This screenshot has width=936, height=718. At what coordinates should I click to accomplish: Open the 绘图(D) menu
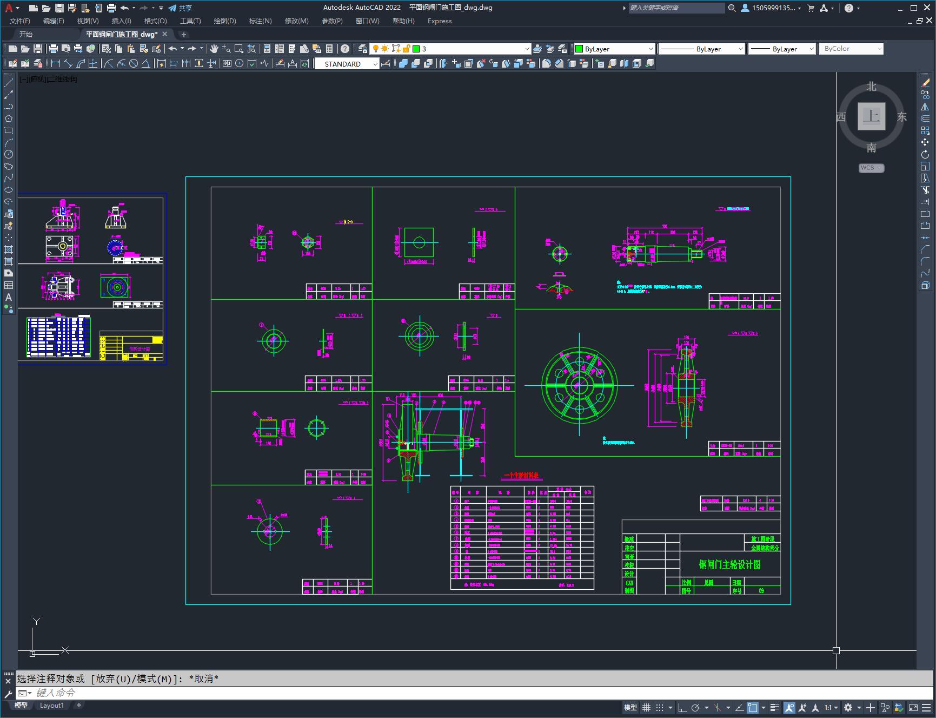click(224, 21)
